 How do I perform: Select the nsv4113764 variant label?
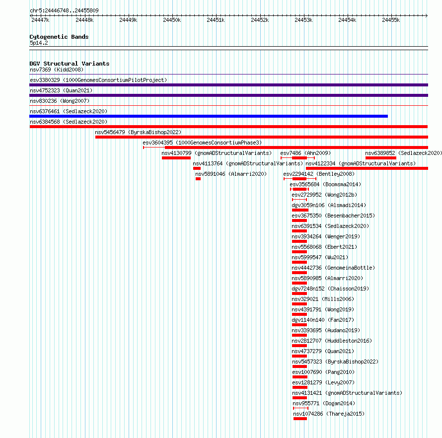(248, 163)
